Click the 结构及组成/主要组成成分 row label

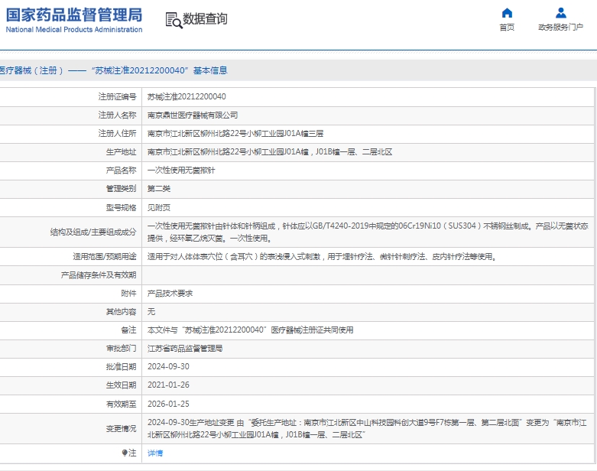point(93,232)
